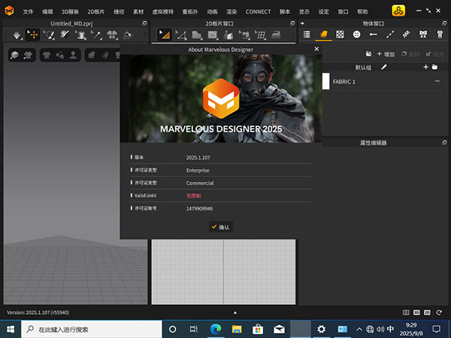Close the About Marvelous Designer dialog

tap(316, 49)
